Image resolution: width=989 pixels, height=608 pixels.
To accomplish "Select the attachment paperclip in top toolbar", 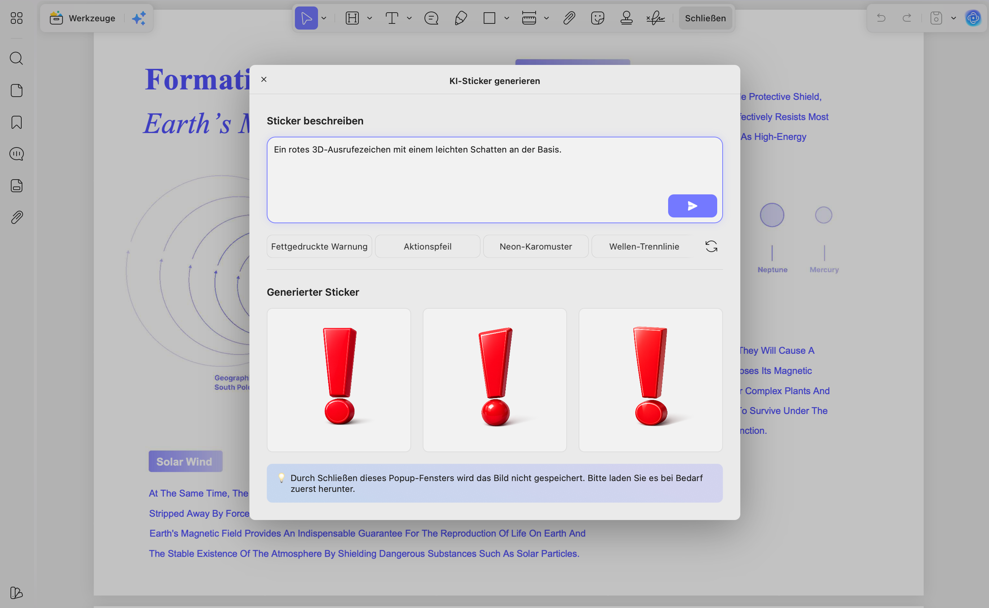I will (x=568, y=18).
